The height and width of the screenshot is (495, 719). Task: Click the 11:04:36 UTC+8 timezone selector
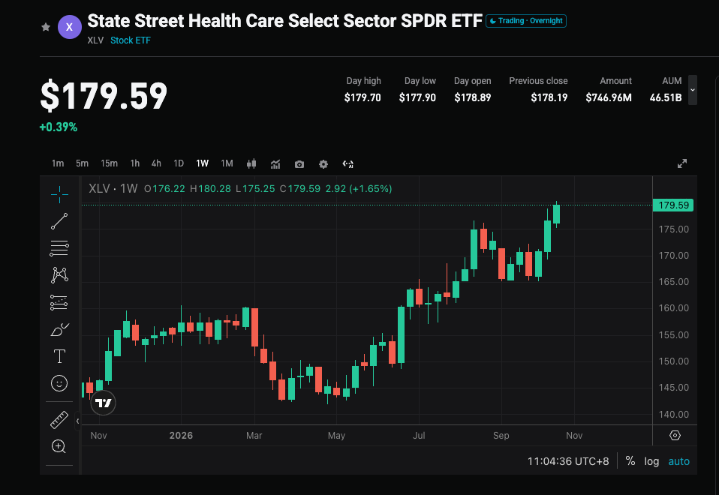tap(568, 461)
